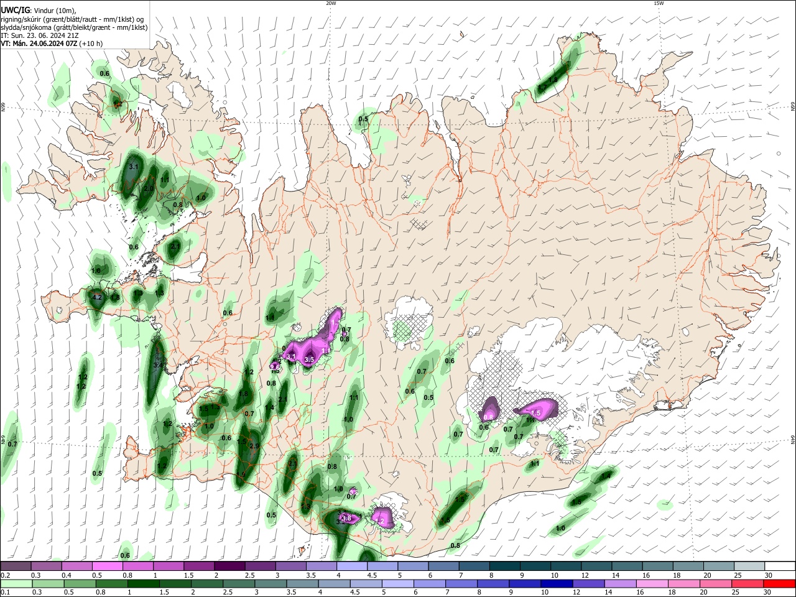Select the mauve 0.2 swatch, upper legend
The height and width of the screenshot is (597, 796).
coord(16,566)
